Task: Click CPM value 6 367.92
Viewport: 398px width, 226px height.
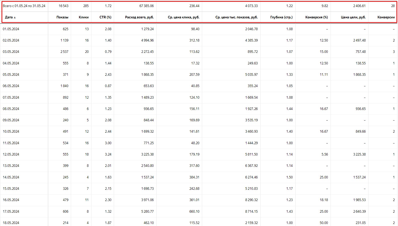Action: click(x=251, y=166)
